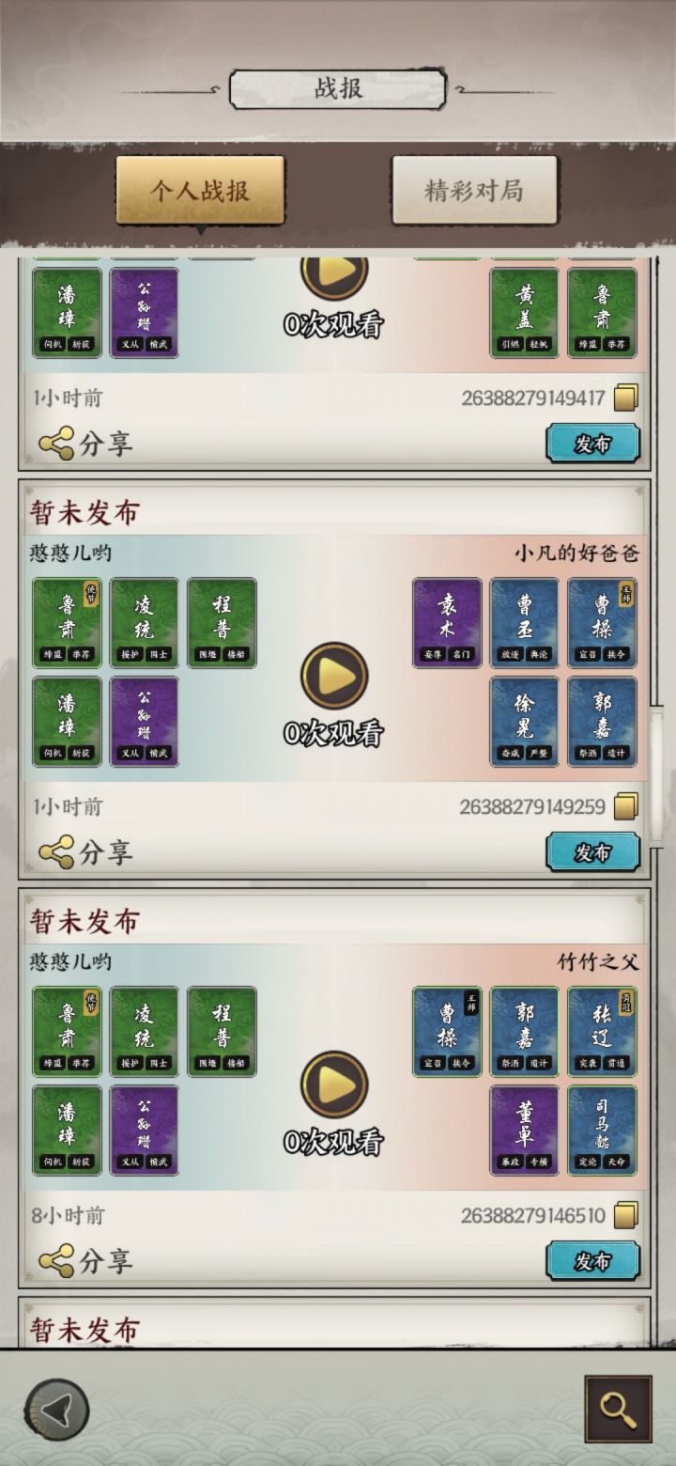The width and height of the screenshot is (676, 1466).
Task: Play replay against 小凡的好爸爸
Action: (x=334, y=676)
